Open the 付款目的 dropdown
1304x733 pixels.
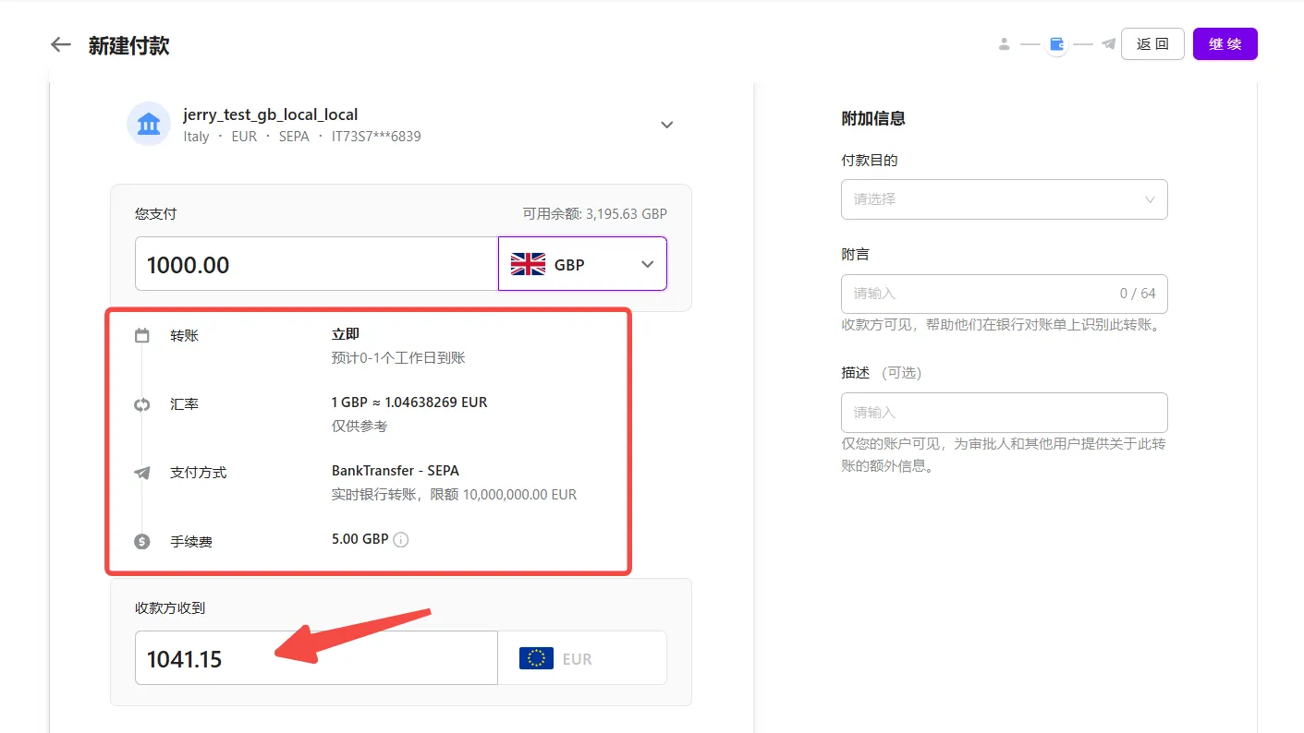pos(1005,199)
